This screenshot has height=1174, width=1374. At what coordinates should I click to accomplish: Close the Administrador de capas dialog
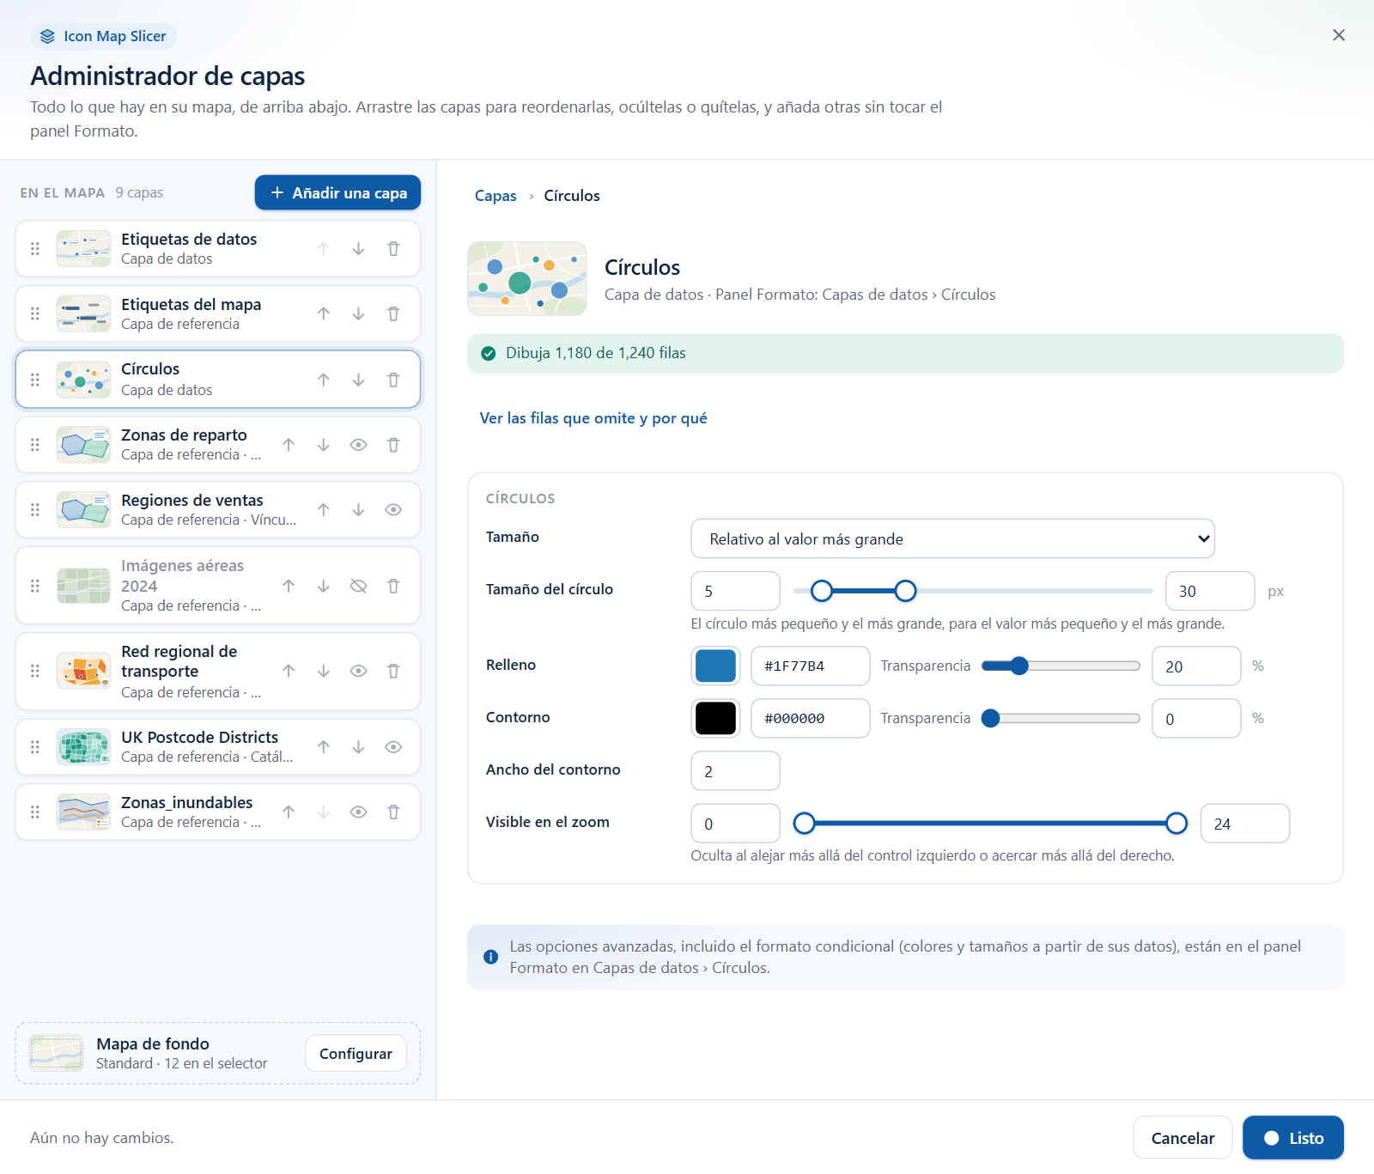(x=1339, y=35)
